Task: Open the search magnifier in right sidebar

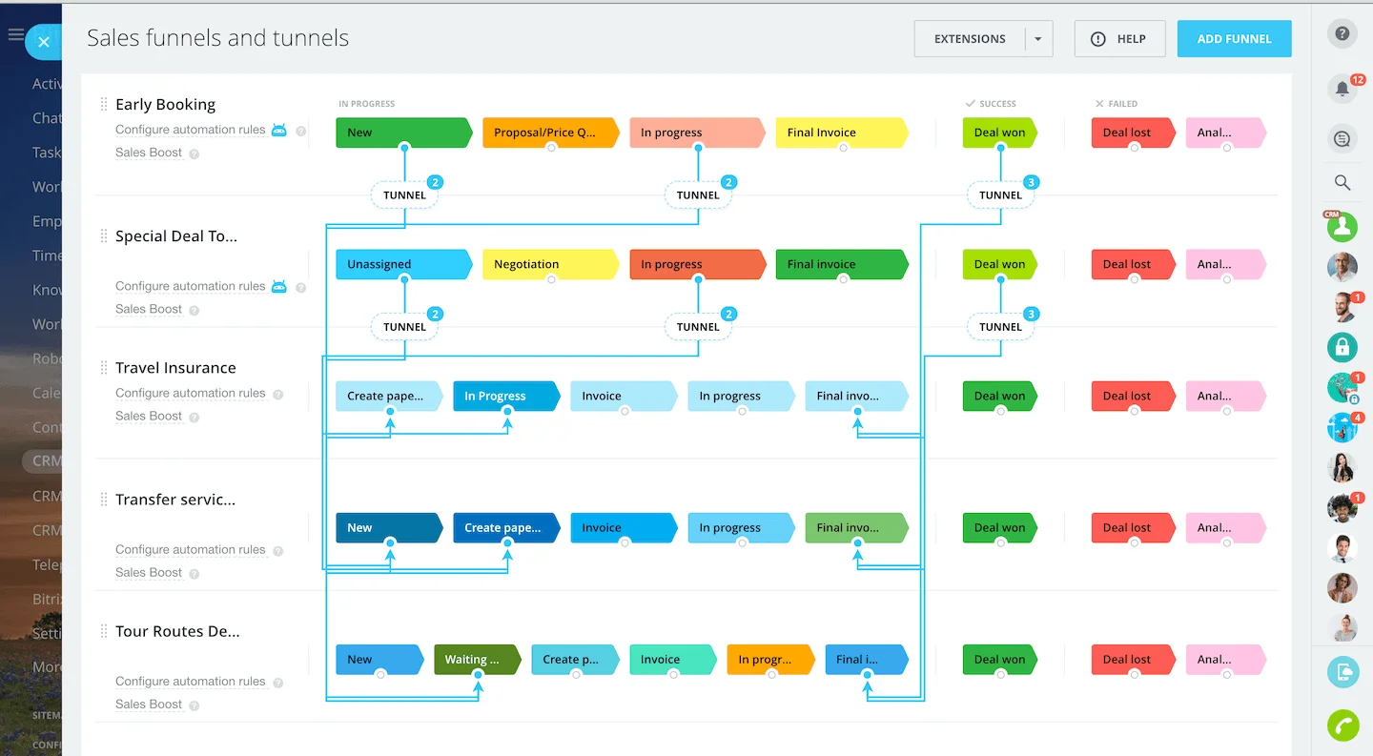Action: (x=1342, y=182)
